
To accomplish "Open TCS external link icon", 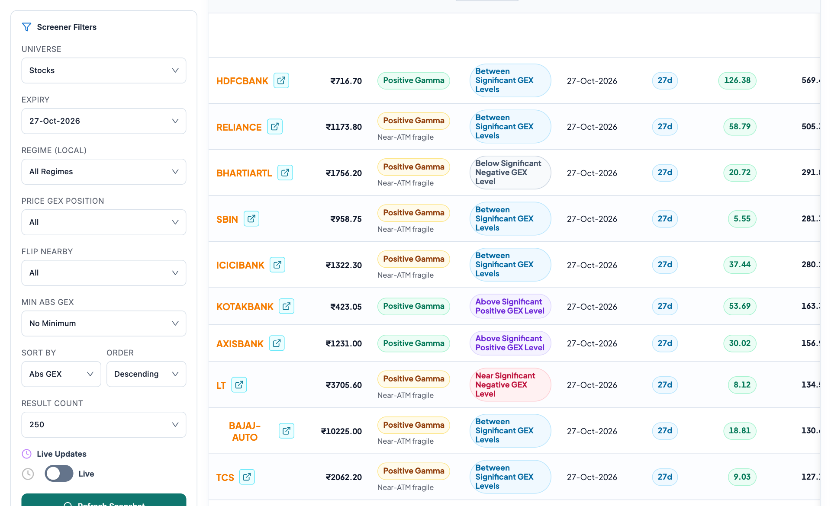I will [247, 477].
